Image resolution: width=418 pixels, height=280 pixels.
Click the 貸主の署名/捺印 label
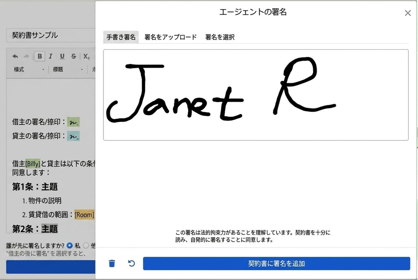tap(39, 136)
